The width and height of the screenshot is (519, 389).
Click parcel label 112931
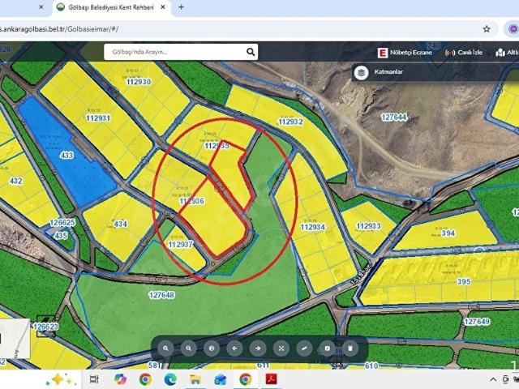[98, 118]
